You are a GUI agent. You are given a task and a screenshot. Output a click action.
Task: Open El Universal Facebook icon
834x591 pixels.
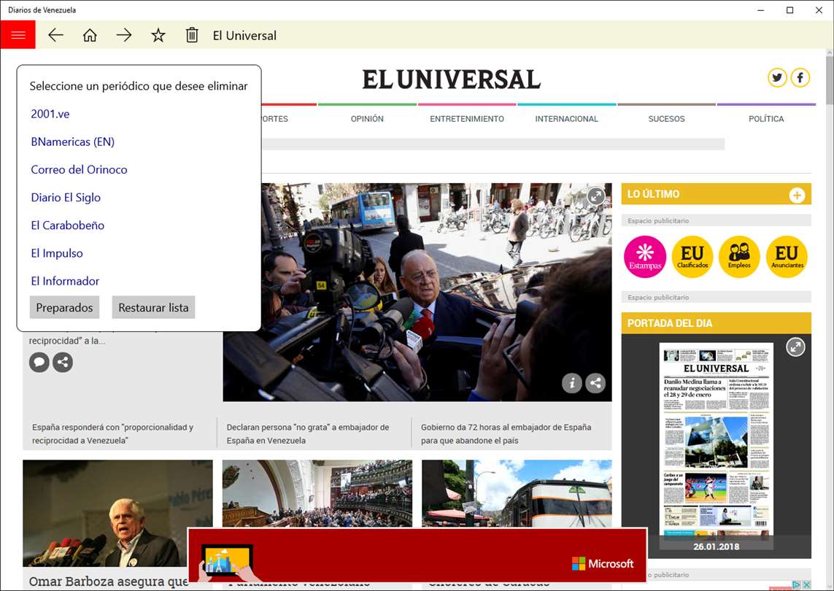click(800, 77)
